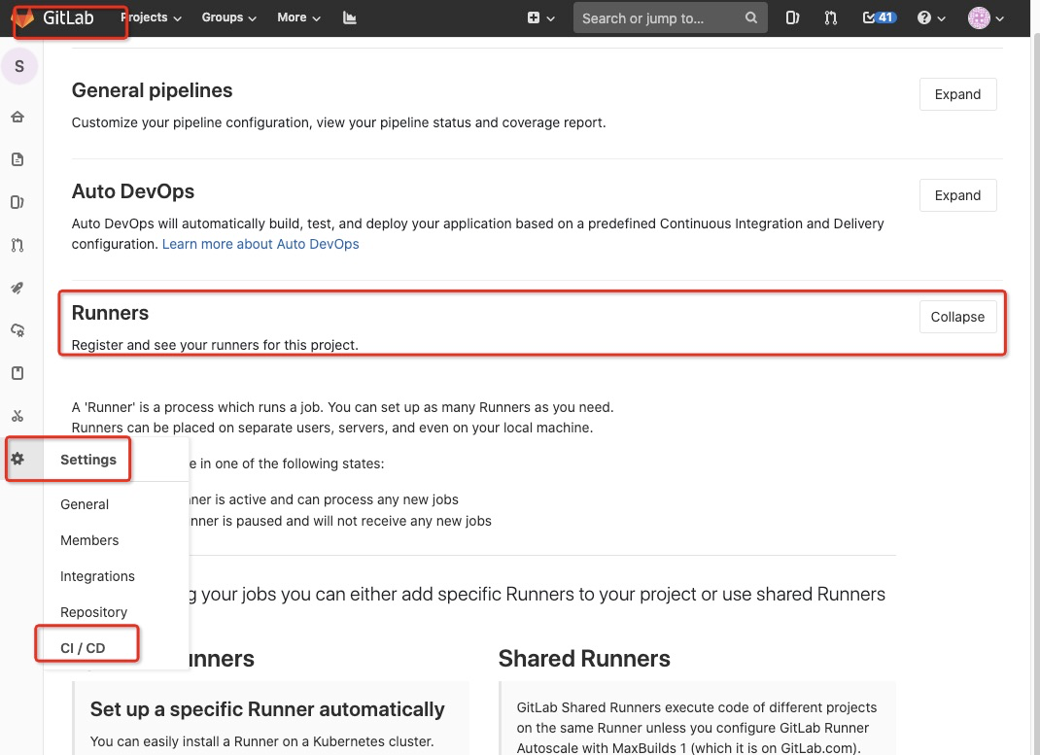Open Merge Requests icon in left sidebar

tap(17, 245)
